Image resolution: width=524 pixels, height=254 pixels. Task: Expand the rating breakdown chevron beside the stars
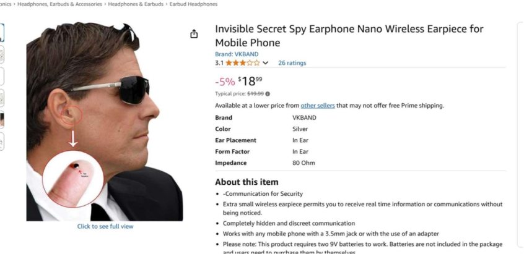click(x=266, y=63)
